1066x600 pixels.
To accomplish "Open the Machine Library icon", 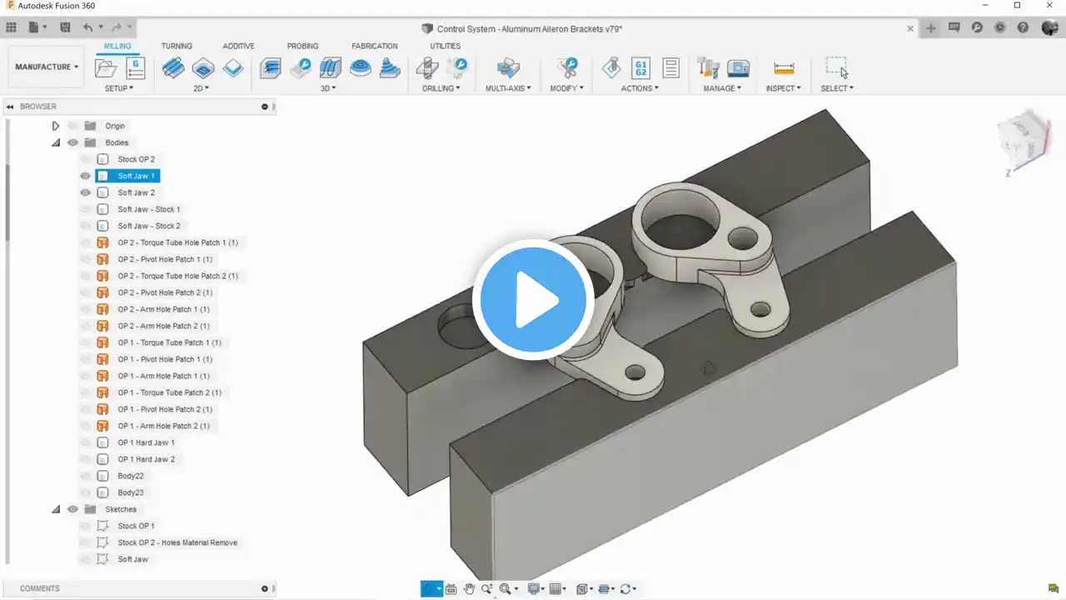I will [739, 67].
